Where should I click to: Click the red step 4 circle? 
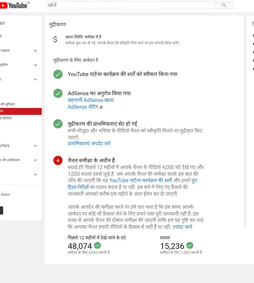click(58, 160)
